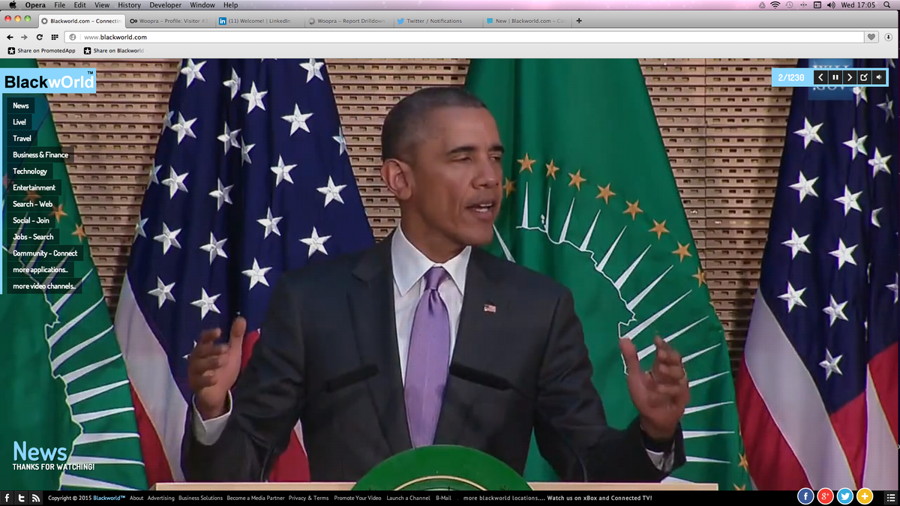Mute the video with the speaker icon
Image resolution: width=900 pixels, height=506 pixels.
click(x=878, y=76)
